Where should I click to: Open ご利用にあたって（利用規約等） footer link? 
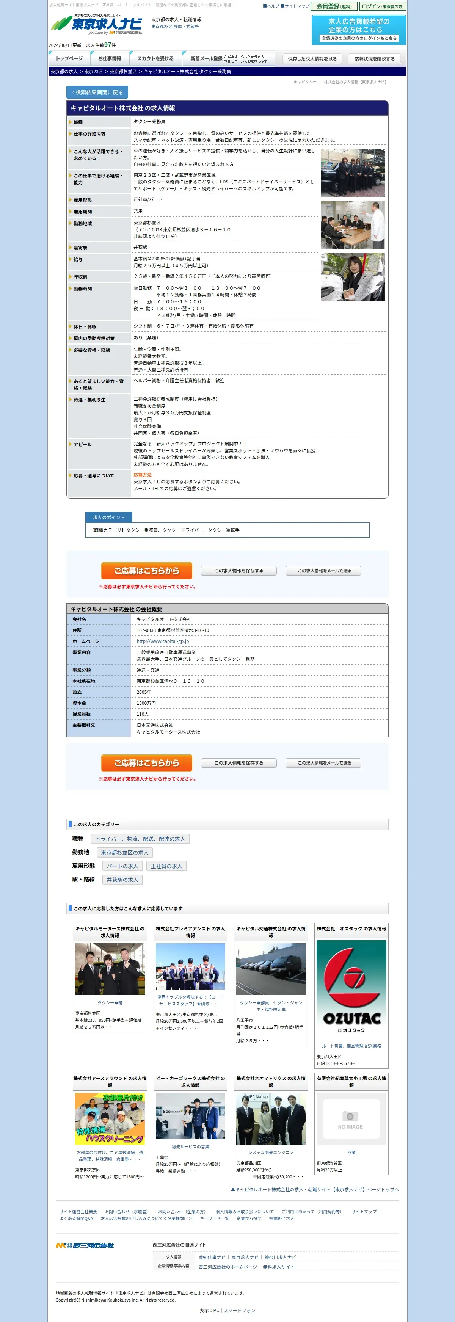click(312, 1212)
